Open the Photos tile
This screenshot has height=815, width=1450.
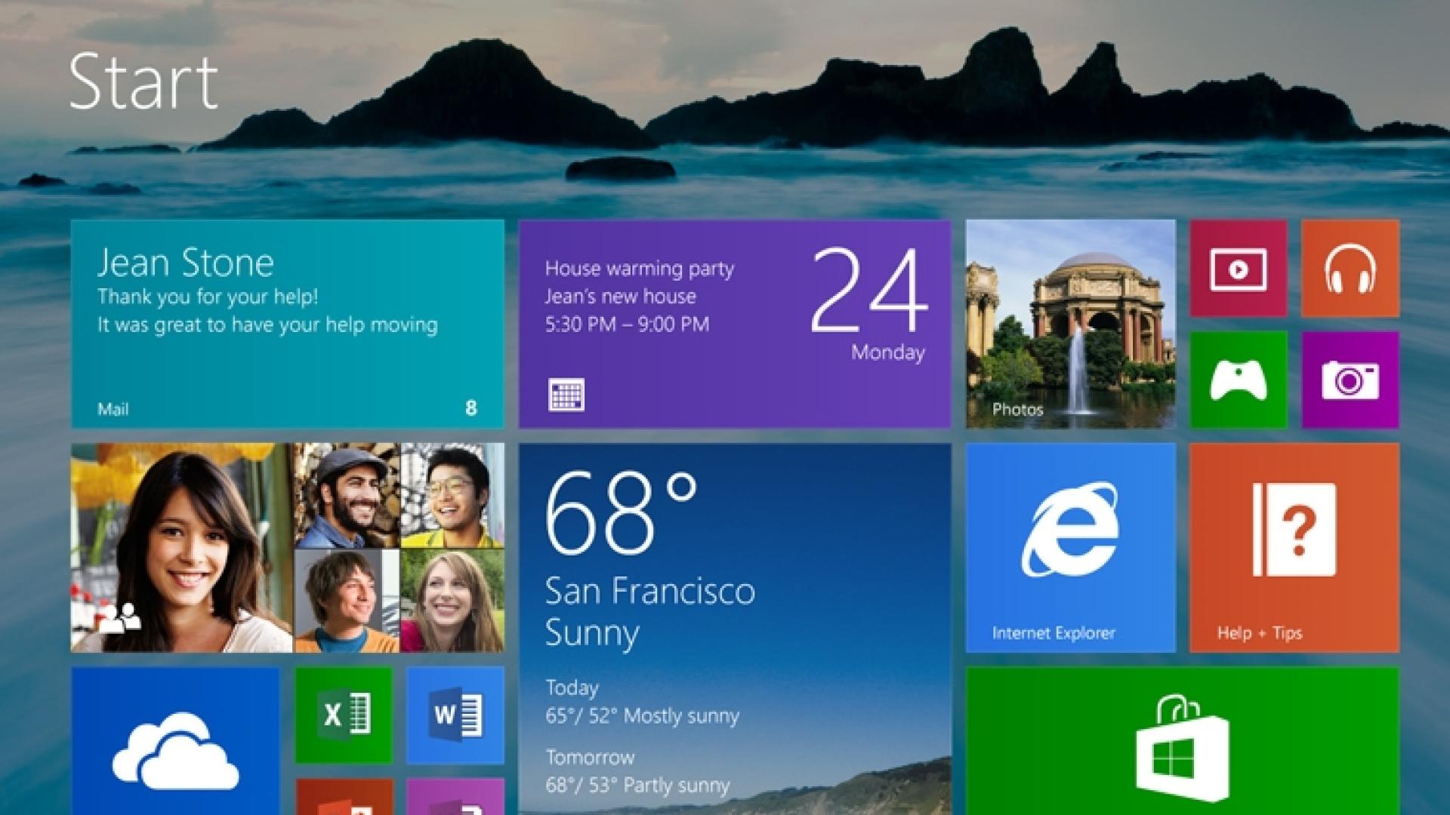coord(1070,324)
